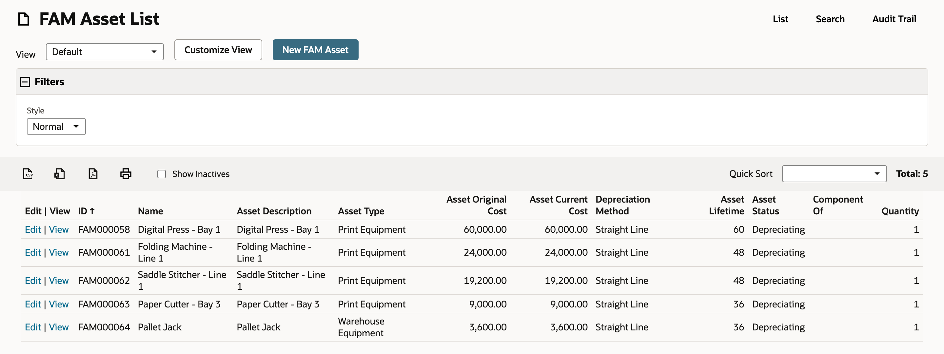Open the View dropdown set to Default
The height and width of the screenshot is (354, 944).
coord(105,52)
